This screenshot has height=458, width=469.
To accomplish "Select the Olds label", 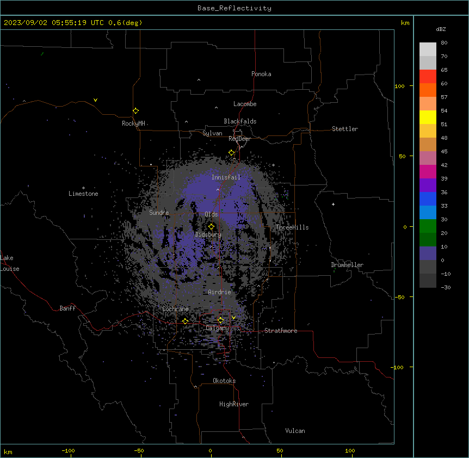I will (x=211, y=214).
